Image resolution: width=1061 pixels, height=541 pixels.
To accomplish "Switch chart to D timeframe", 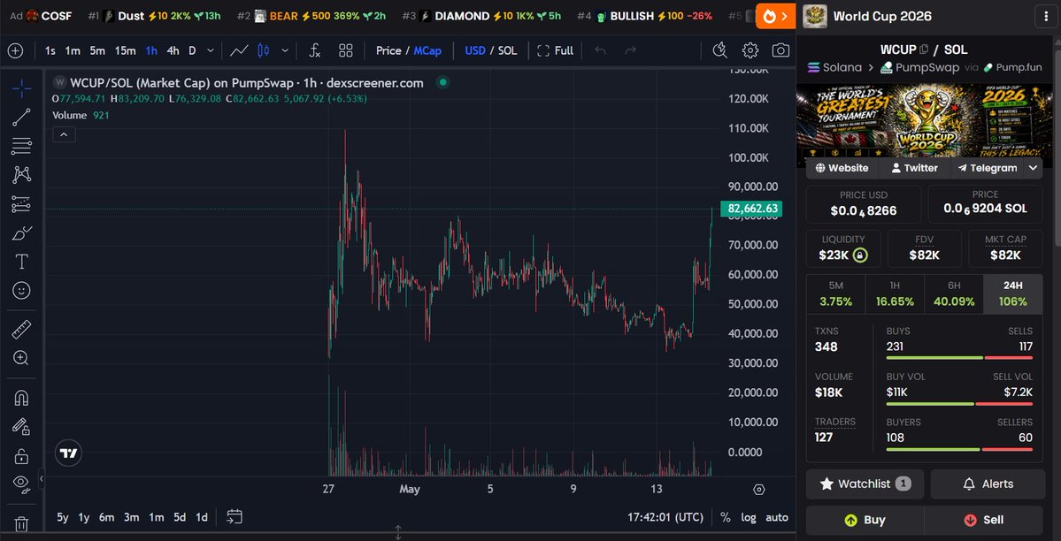I will tap(192, 50).
